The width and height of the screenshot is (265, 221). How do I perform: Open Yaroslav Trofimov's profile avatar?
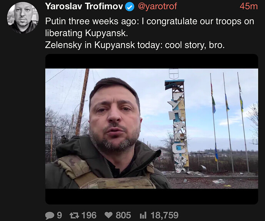(23, 17)
